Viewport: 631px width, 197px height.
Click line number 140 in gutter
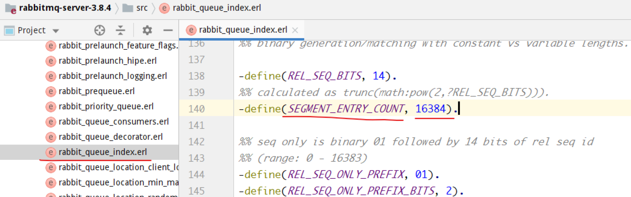point(196,109)
